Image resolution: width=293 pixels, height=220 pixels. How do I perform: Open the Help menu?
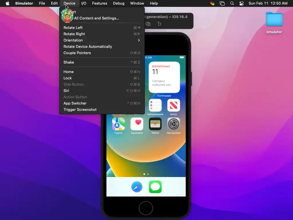154,3
